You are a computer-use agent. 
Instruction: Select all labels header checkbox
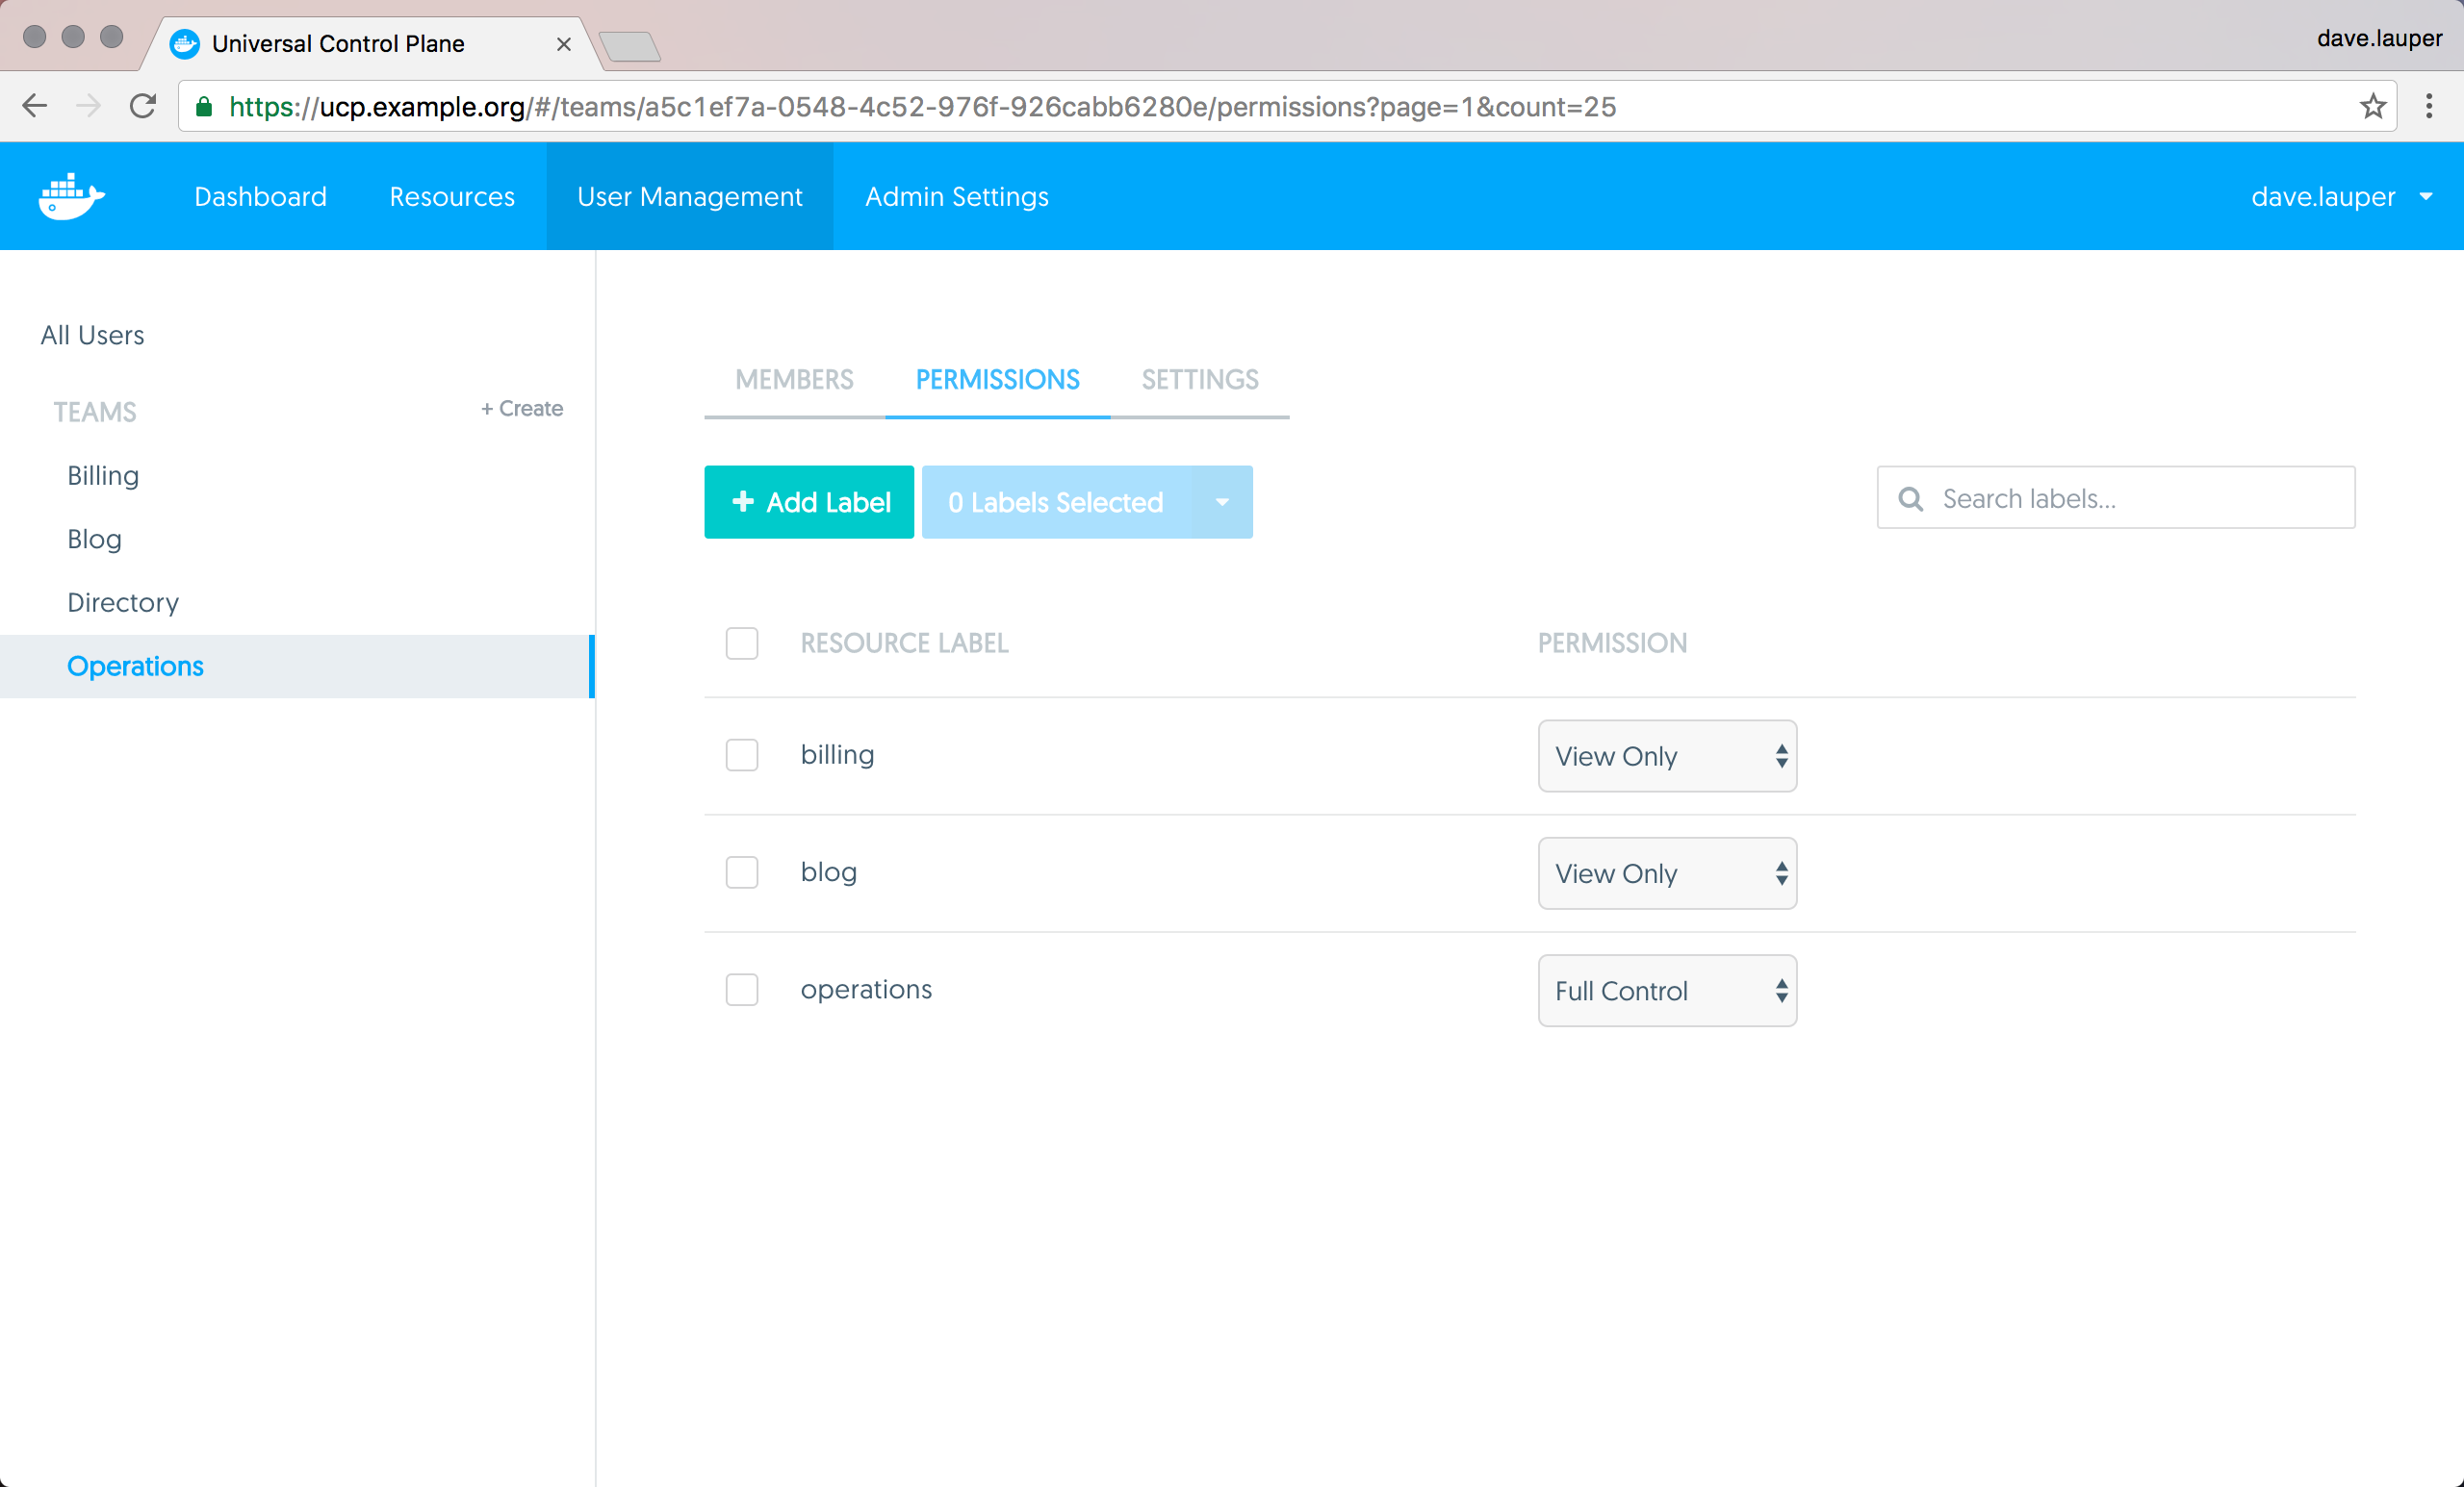pyautogui.click(x=741, y=643)
